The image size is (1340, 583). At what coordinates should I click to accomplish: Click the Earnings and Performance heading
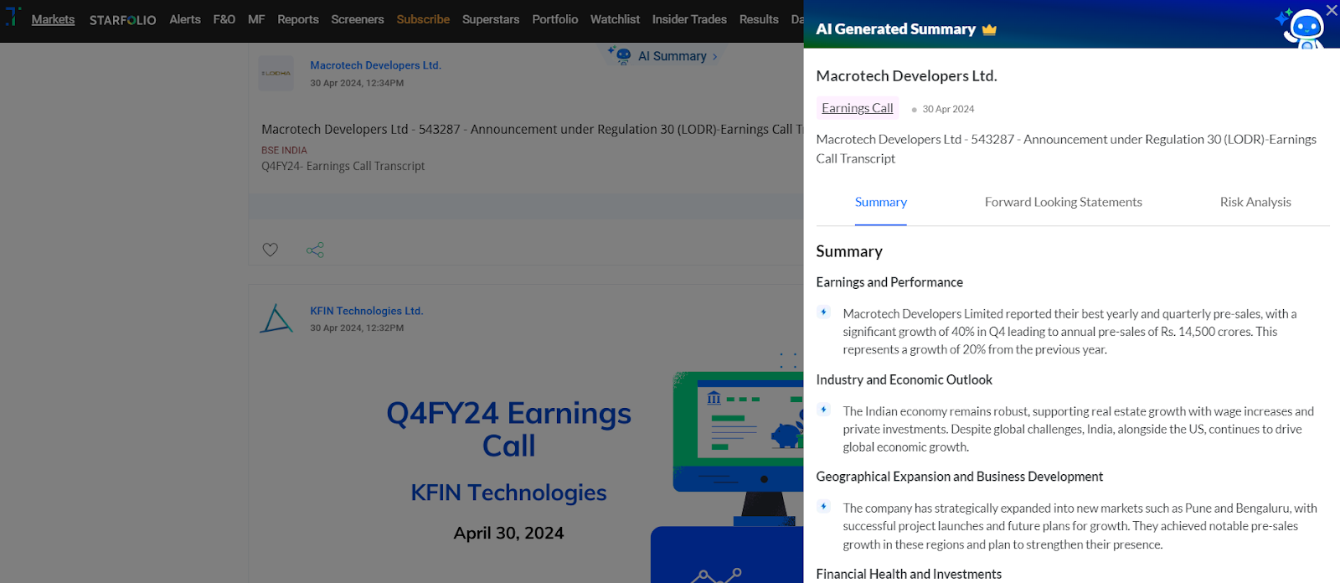pyautogui.click(x=889, y=282)
